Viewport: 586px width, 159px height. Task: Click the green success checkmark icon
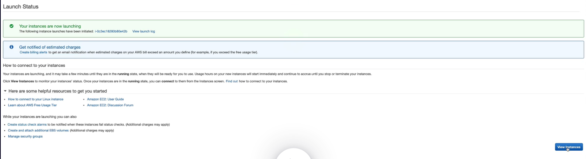[x=11, y=26]
